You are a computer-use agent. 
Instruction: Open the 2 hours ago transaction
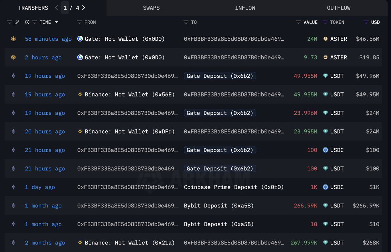point(43,57)
